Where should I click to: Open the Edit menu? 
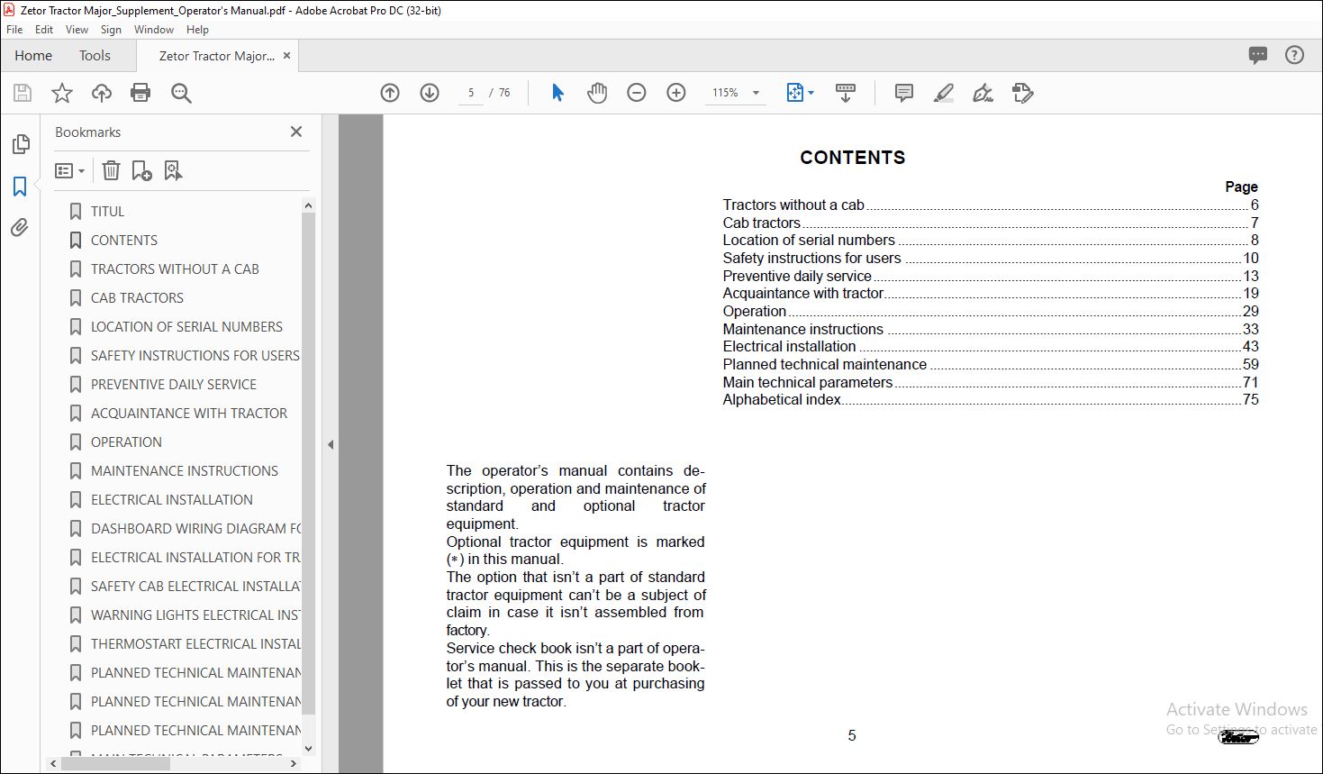click(44, 30)
